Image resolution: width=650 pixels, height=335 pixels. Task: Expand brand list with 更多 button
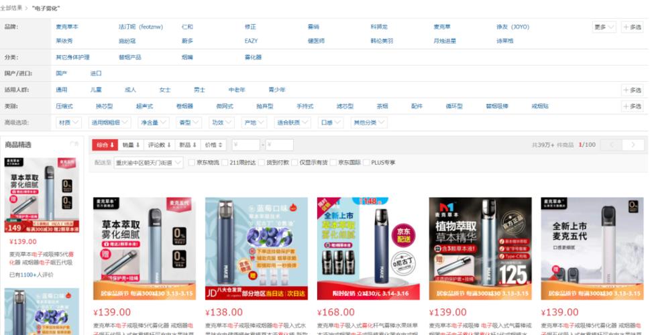[604, 27]
